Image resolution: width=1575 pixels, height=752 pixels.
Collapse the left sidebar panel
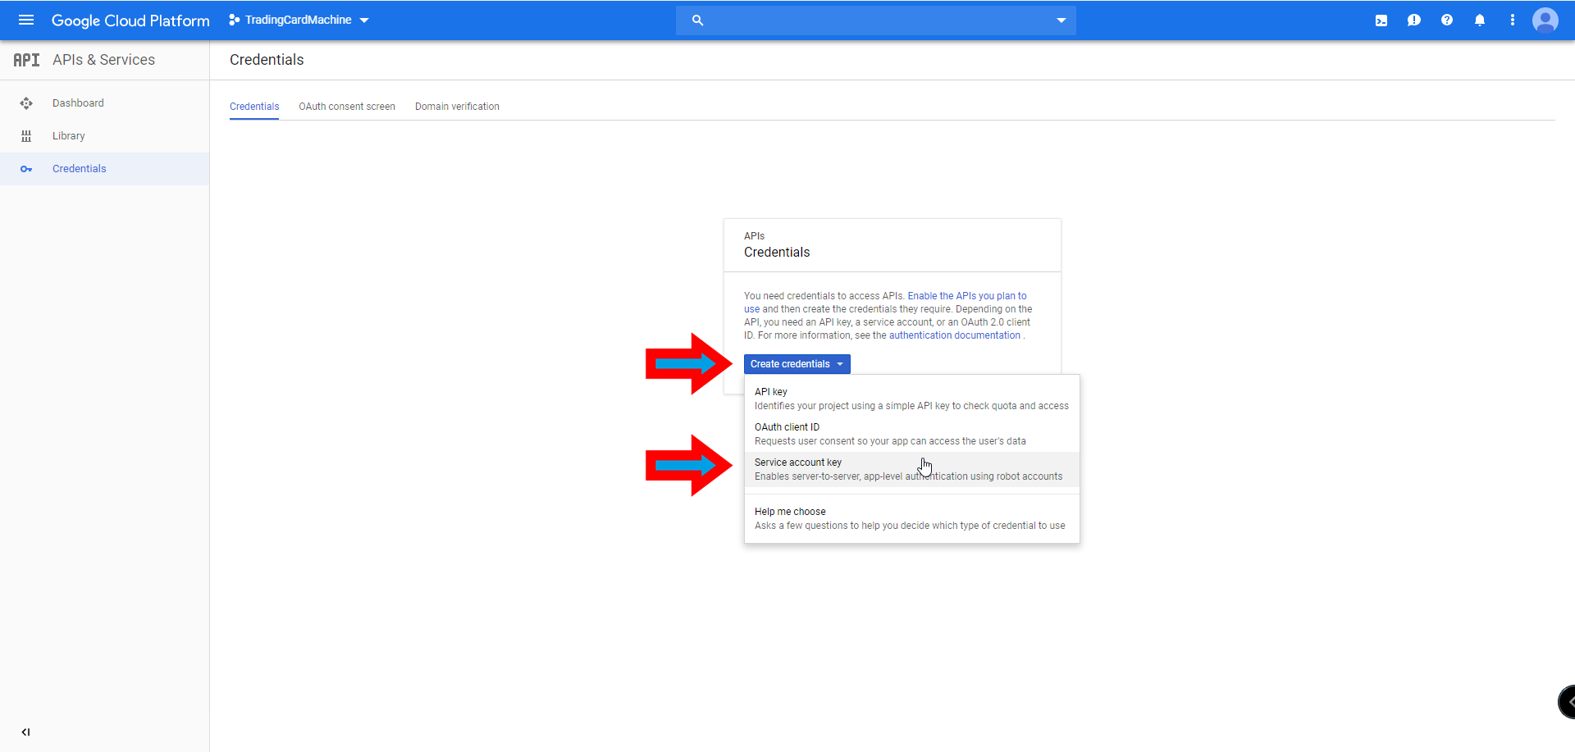[x=25, y=732]
